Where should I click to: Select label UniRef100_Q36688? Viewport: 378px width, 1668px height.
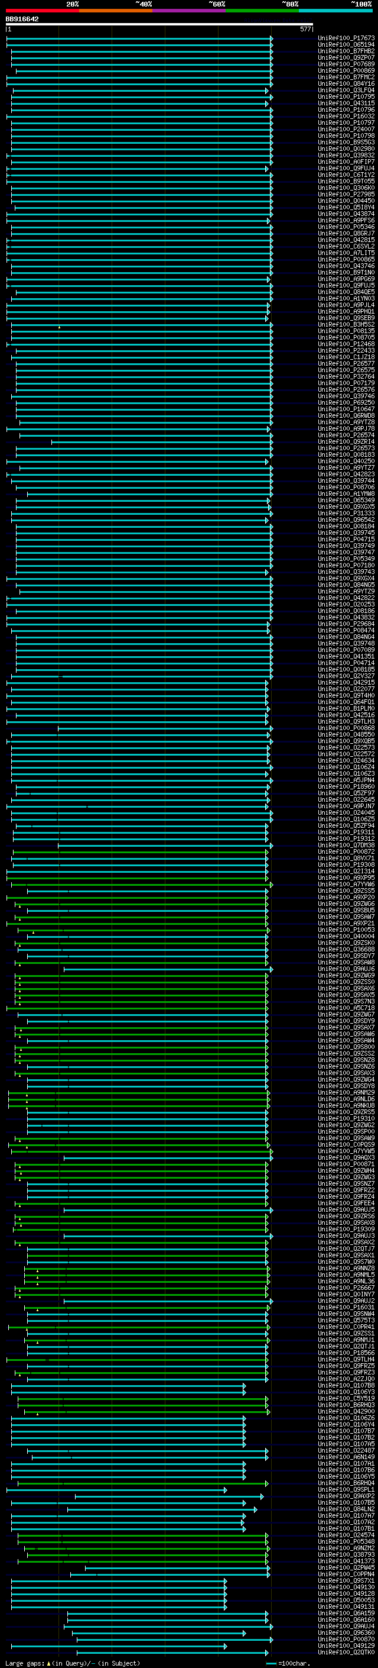pos(346,949)
